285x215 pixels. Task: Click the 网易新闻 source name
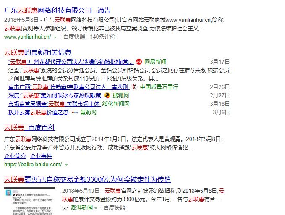tap(155, 62)
